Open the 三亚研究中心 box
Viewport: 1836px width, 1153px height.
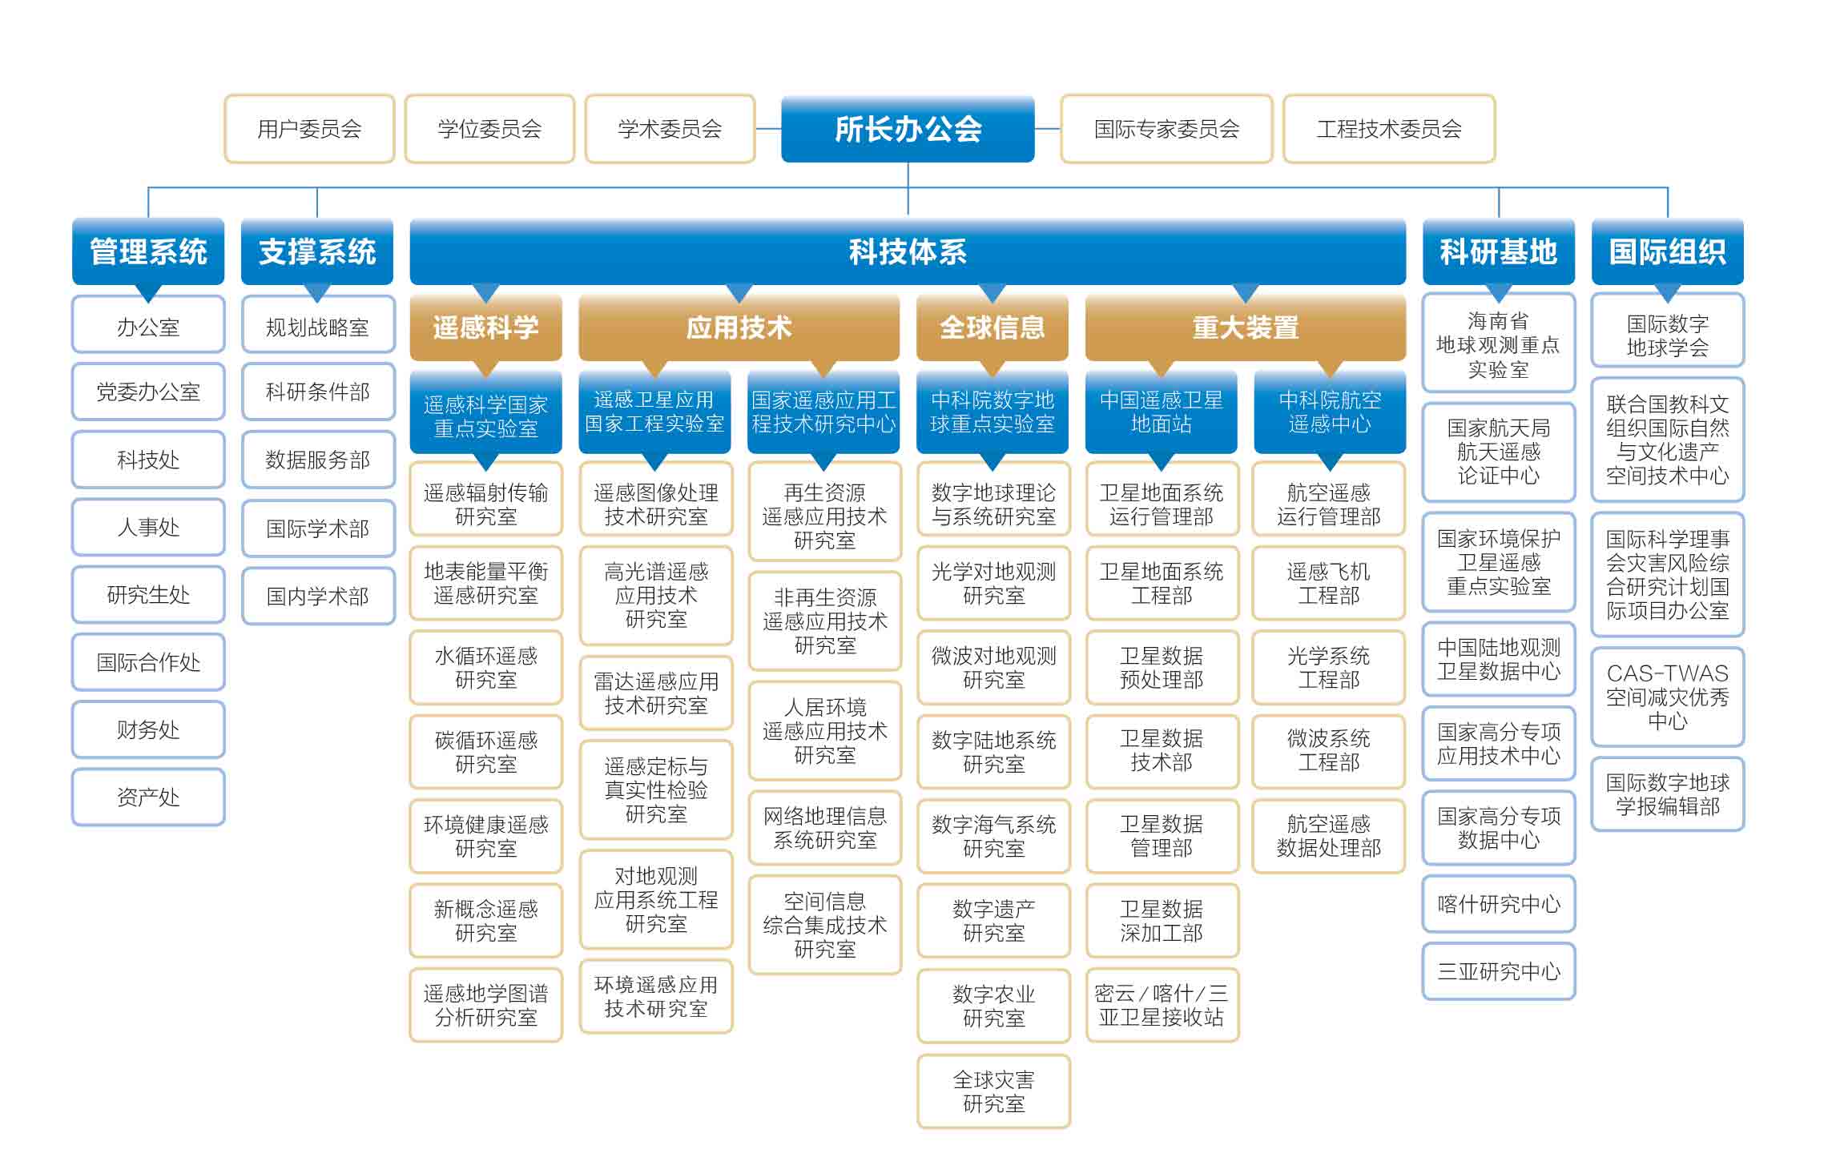(x=1498, y=971)
